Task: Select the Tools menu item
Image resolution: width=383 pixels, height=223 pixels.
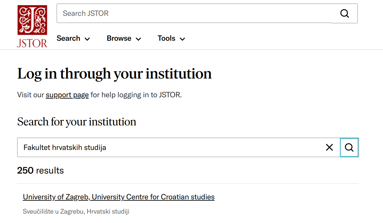Action: point(166,38)
